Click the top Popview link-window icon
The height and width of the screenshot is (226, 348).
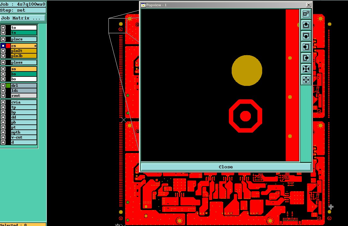pos(306,14)
